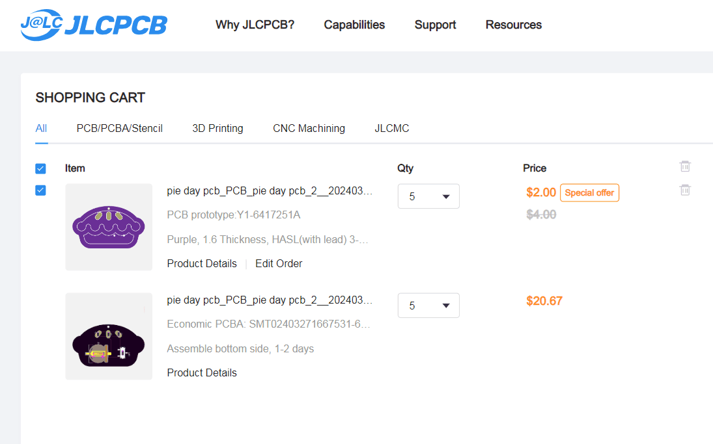713x444 pixels.
Task: Click the Special offer badge
Action: [x=589, y=192]
